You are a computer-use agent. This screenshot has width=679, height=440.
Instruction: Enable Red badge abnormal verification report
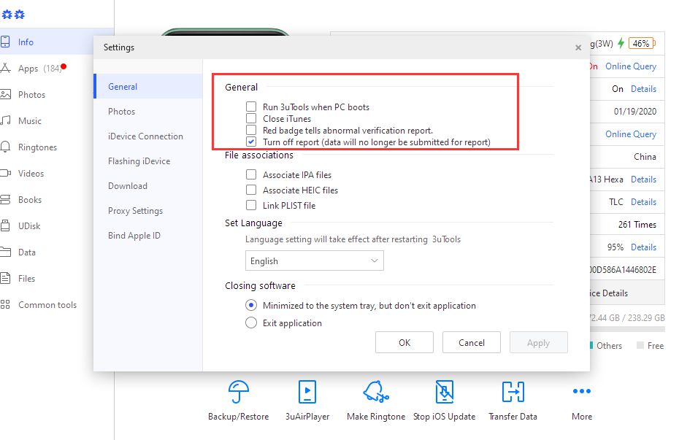coord(251,130)
